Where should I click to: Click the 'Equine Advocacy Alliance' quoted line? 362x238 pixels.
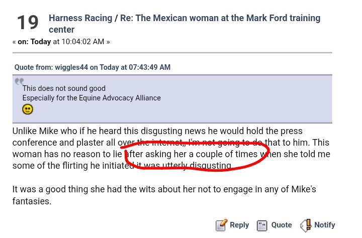click(92, 98)
